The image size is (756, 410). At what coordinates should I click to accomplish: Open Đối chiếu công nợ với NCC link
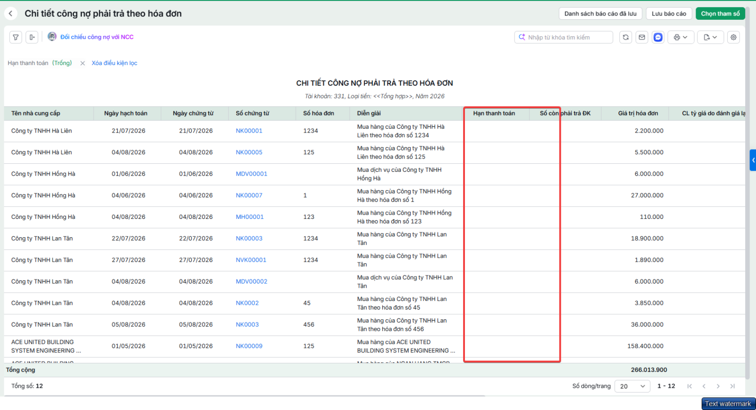[97, 37]
